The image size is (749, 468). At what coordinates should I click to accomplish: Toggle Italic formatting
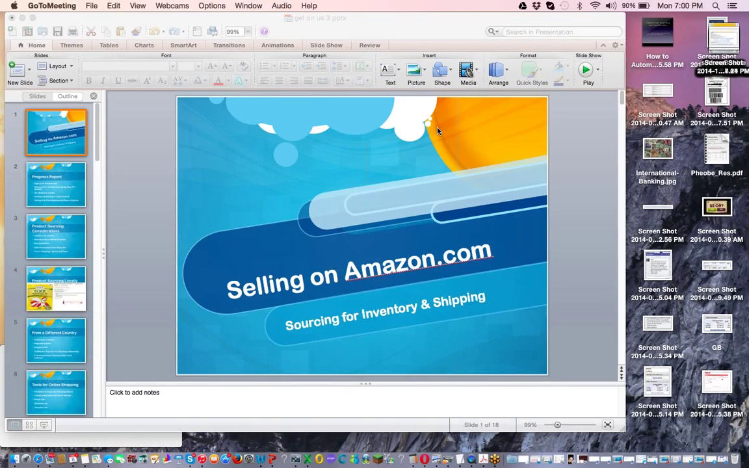[x=103, y=81]
